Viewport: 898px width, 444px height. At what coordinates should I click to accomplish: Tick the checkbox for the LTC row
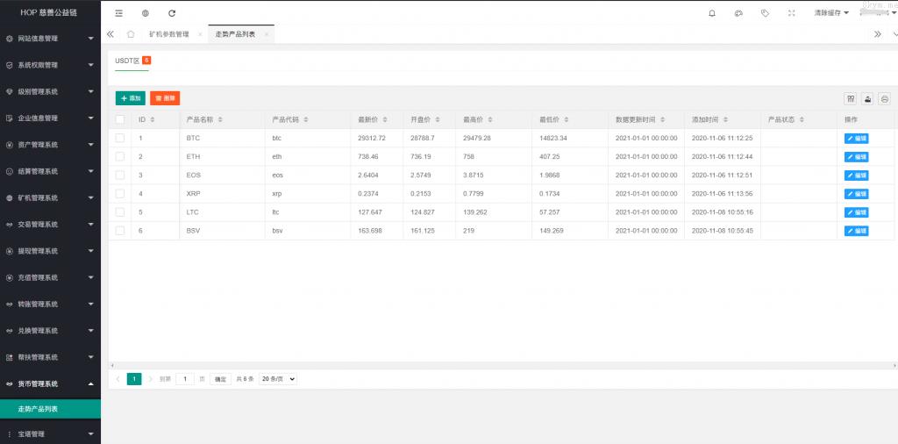coord(120,211)
